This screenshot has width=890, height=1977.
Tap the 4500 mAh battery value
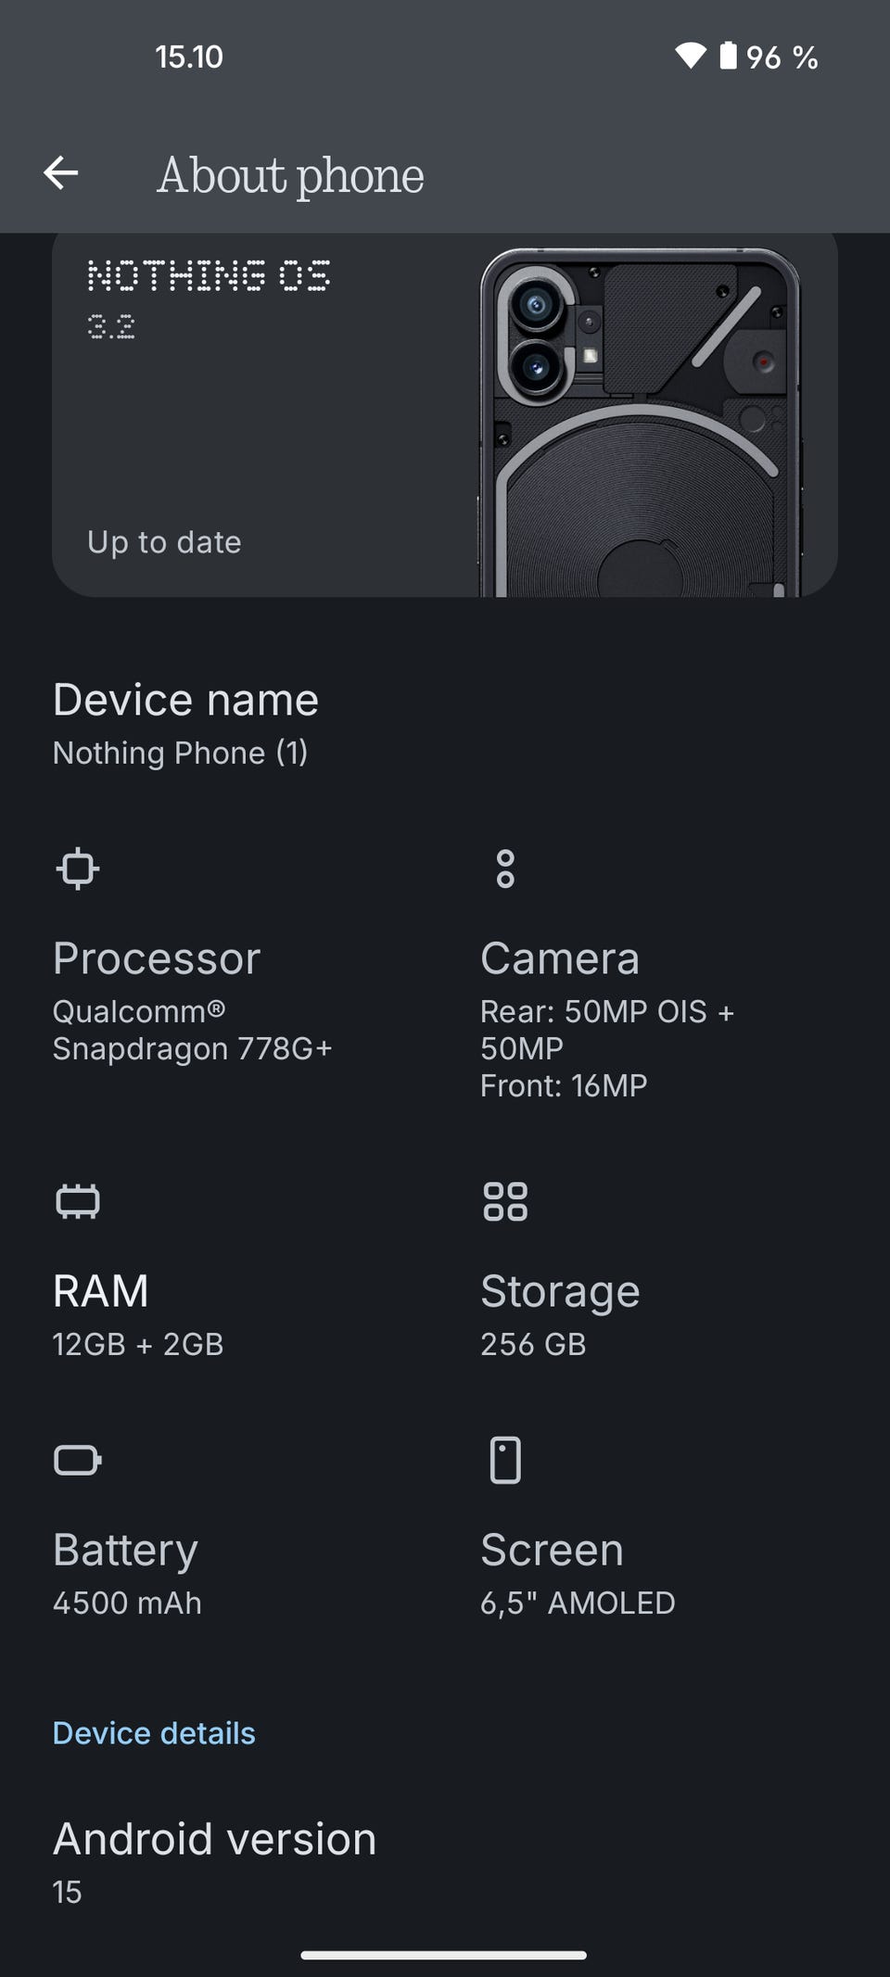pos(127,1603)
